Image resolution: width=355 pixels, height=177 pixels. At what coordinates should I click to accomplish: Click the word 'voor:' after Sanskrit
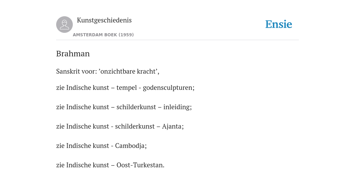tap(89, 71)
